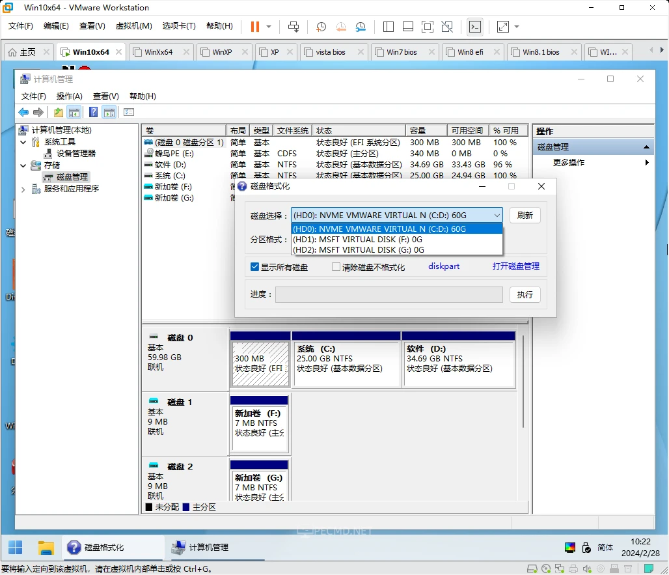Collapse the 系统工具 tree node

click(x=23, y=142)
